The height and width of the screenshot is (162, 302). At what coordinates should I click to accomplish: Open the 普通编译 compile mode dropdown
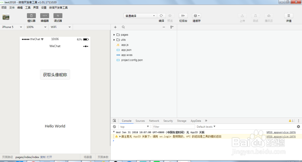[x=140, y=16]
